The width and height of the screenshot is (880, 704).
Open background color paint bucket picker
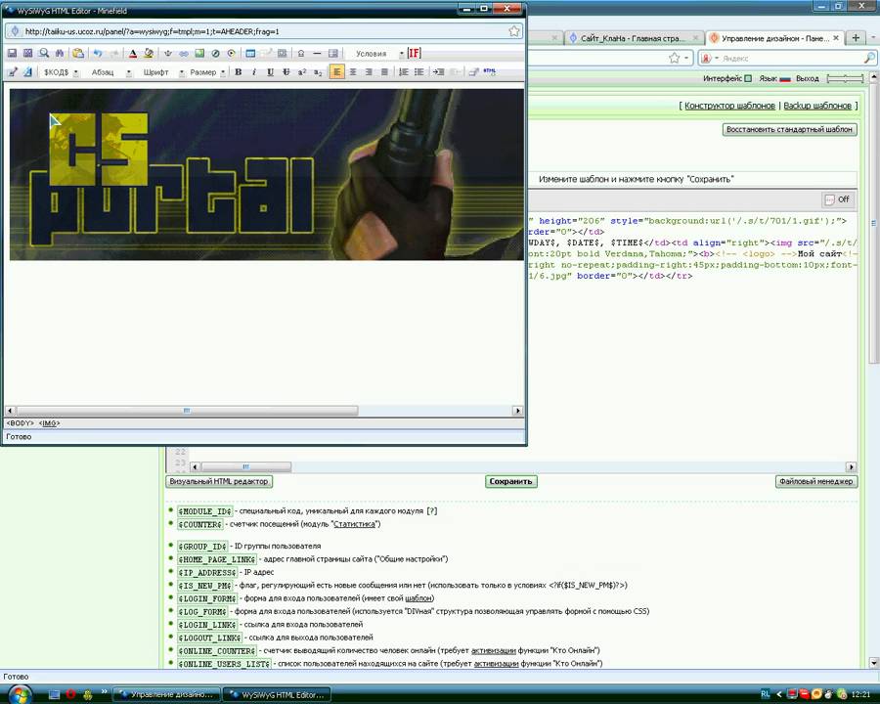(x=149, y=54)
